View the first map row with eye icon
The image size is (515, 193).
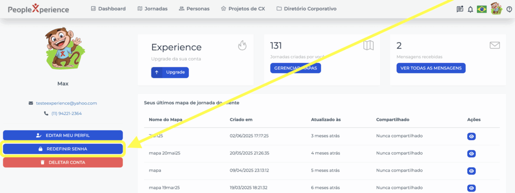tap(471, 136)
